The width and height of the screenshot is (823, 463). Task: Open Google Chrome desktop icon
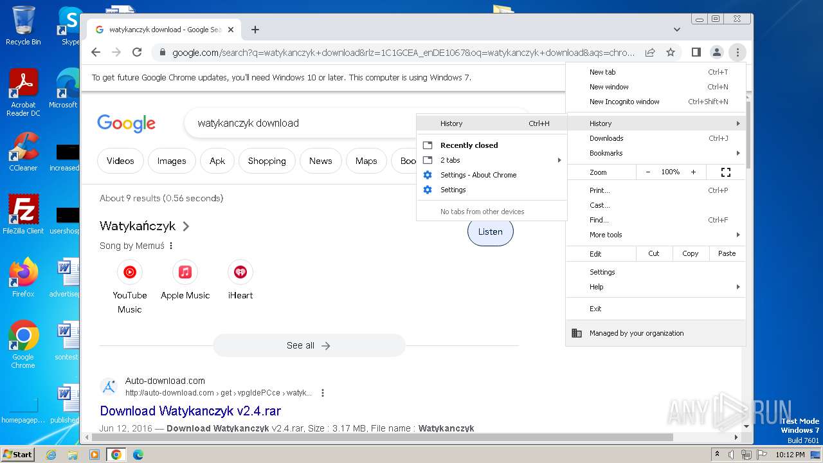pos(23,345)
